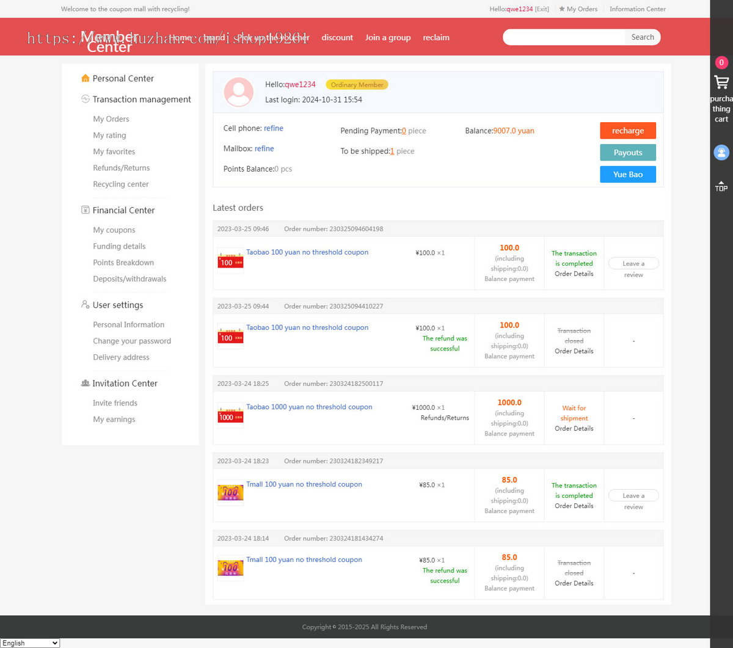
Task: View Order Details for order 230324182349217
Action: (x=574, y=506)
